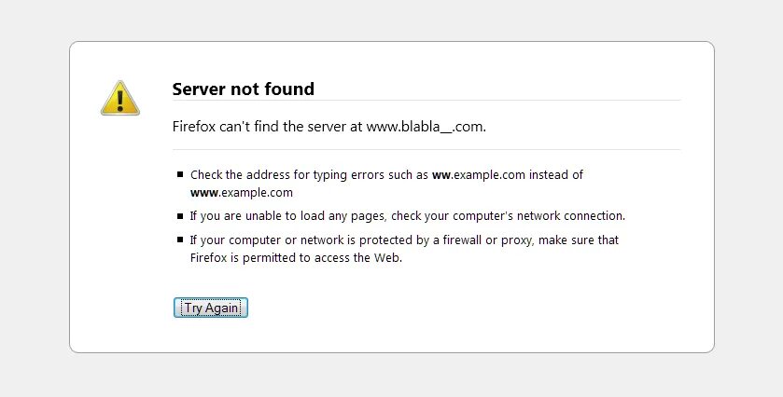Click the bold 'ww' in typing errors tip
This screenshot has height=397, width=783.
point(440,174)
